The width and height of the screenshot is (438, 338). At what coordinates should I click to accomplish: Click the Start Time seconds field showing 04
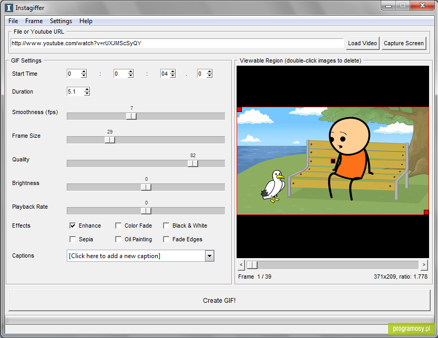coord(165,74)
